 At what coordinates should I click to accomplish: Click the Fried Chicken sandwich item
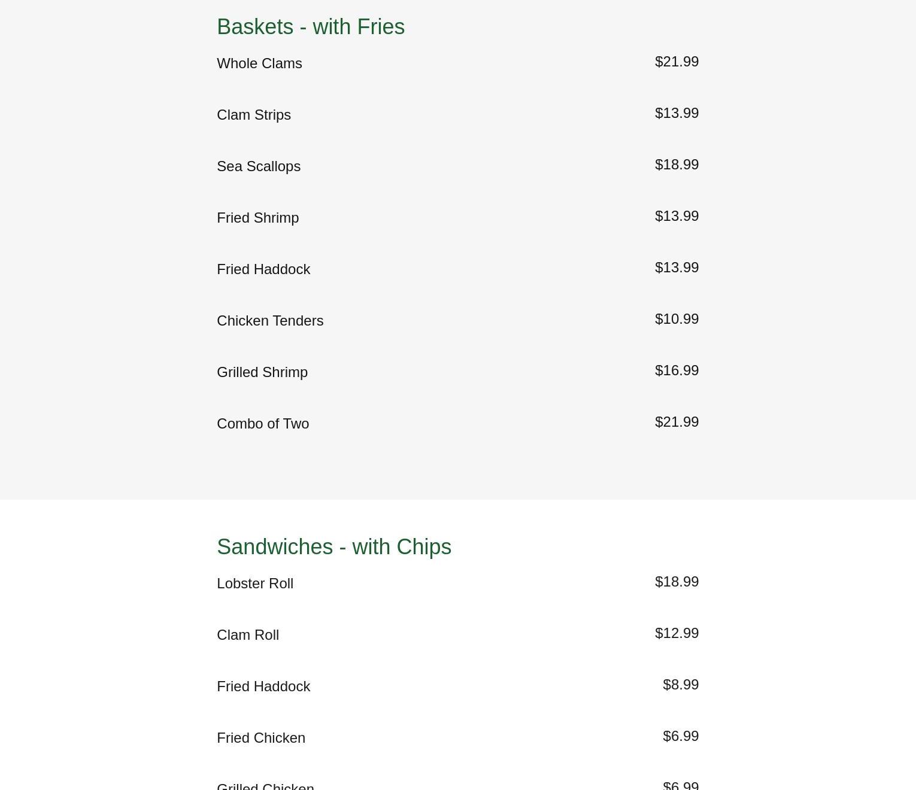pyautogui.click(x=261, y=738)
